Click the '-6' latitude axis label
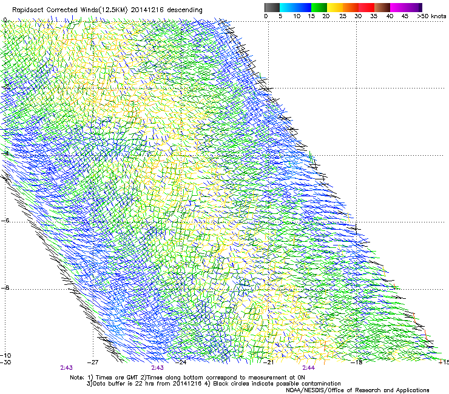 pos(5,220)
